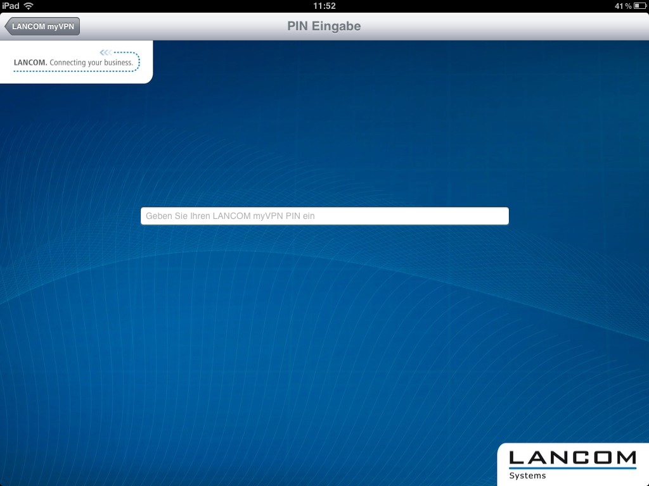Viewport: 649px width, 486px height.
Task: Tap the LANCOM myVPN back button
Action: point(42,27)
